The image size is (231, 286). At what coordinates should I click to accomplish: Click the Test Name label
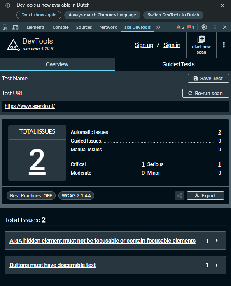pyautogui.click(x=15, y=78)
